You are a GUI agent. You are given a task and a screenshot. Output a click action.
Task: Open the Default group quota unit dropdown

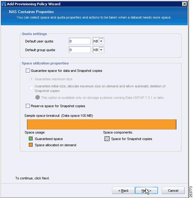tap(101, 50)
